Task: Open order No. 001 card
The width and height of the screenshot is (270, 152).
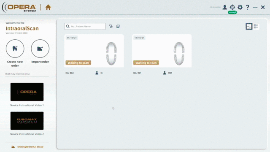Action: 162,51
